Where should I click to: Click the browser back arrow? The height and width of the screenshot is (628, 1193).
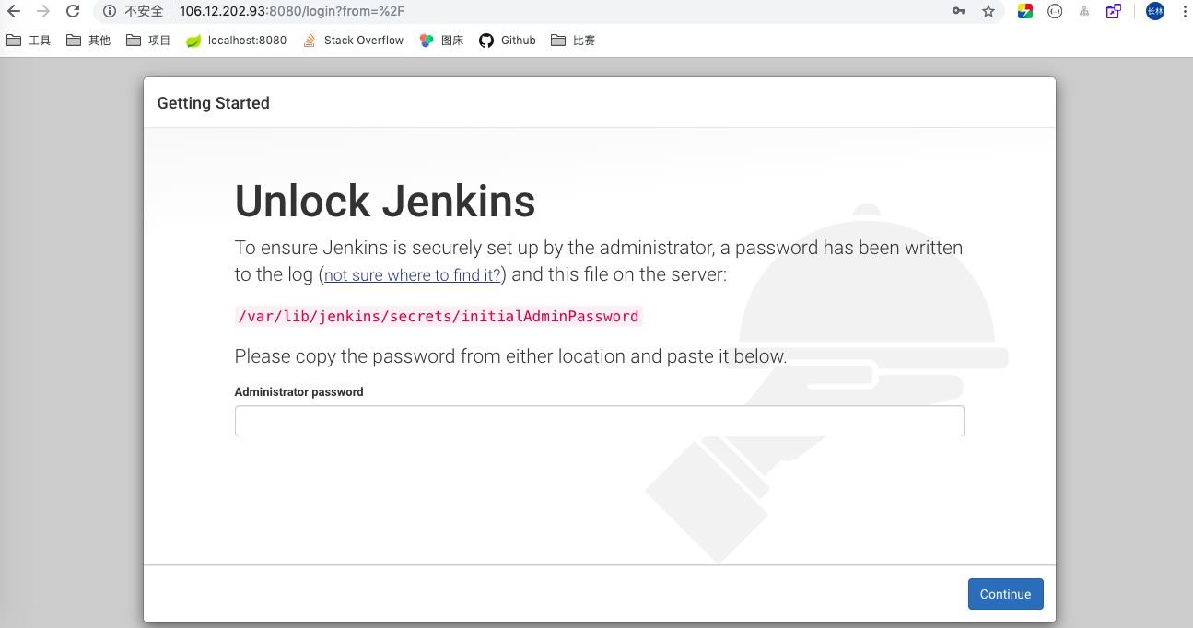[14, 12]
